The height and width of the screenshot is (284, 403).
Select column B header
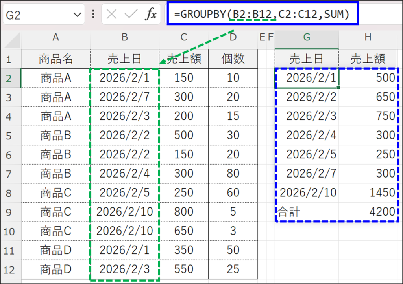pos(124,38)
